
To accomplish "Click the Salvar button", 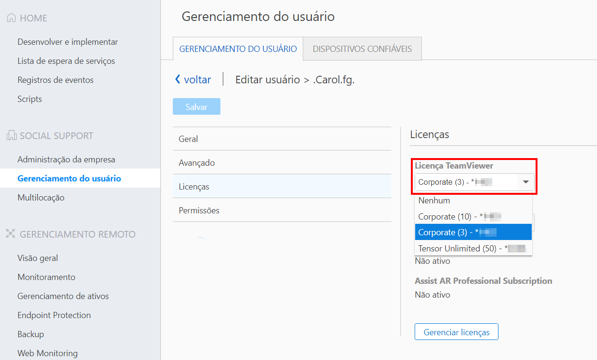I will point(197,107).
